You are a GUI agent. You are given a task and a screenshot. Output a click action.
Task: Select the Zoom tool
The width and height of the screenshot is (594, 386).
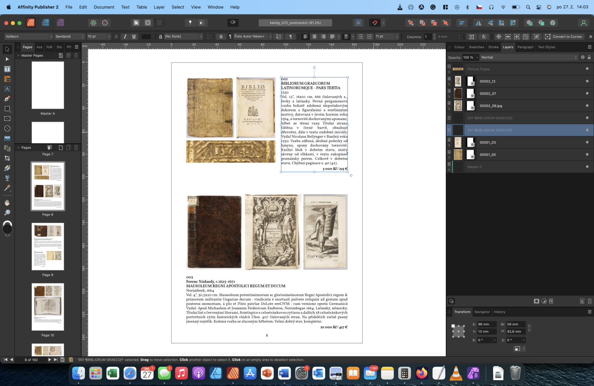[7, 212]
